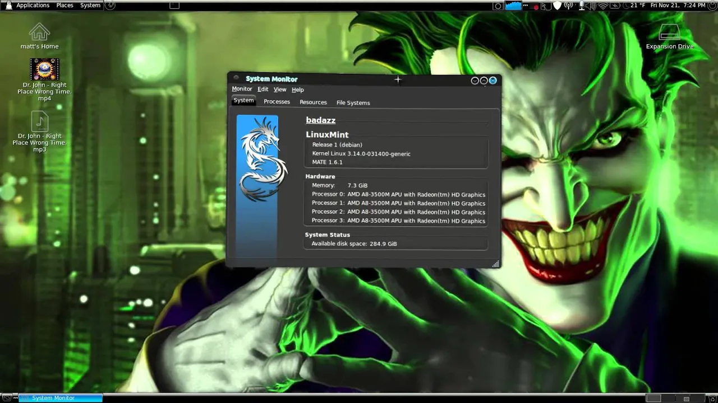Viewport: 718px width, 403px height.
Task: Open the Places menu
Action: point(65,5)
